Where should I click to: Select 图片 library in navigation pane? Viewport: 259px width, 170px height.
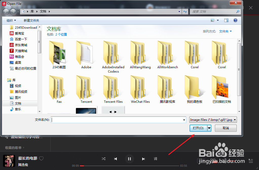point(15,98)
